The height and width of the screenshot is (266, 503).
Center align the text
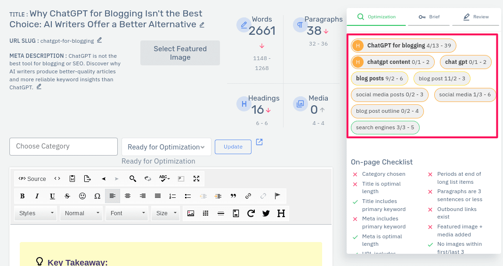tap(127, 196)
